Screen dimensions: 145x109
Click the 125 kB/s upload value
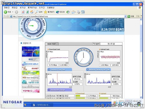tap(115, 65)
